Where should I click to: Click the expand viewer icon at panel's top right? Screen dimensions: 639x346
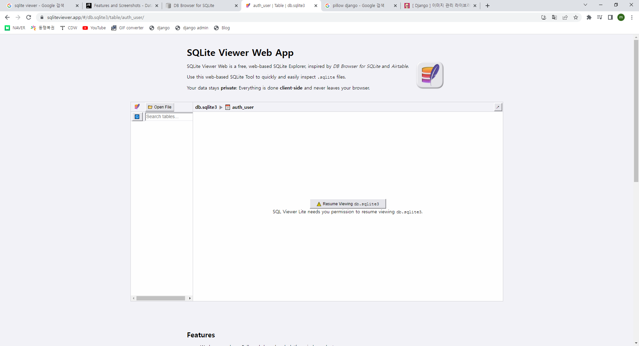498,107
